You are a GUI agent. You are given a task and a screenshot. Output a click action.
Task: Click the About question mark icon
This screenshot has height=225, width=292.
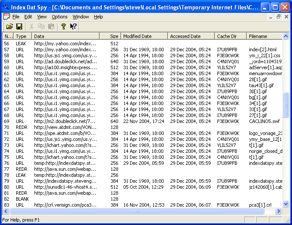[x=64, y=26]
